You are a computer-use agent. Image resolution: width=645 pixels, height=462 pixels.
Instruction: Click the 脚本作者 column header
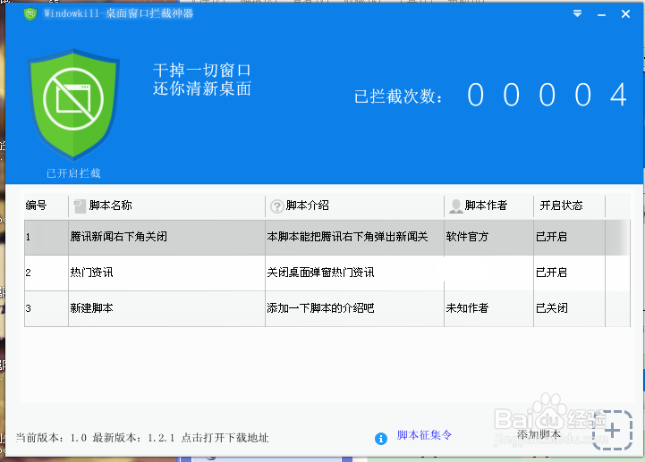[487, 206]
